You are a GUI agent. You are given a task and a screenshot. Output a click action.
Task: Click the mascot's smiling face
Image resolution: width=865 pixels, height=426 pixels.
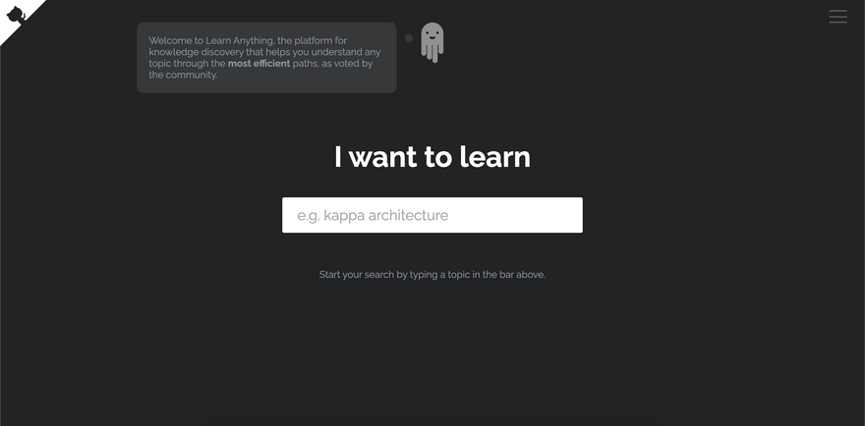click(x=432, y=33)
